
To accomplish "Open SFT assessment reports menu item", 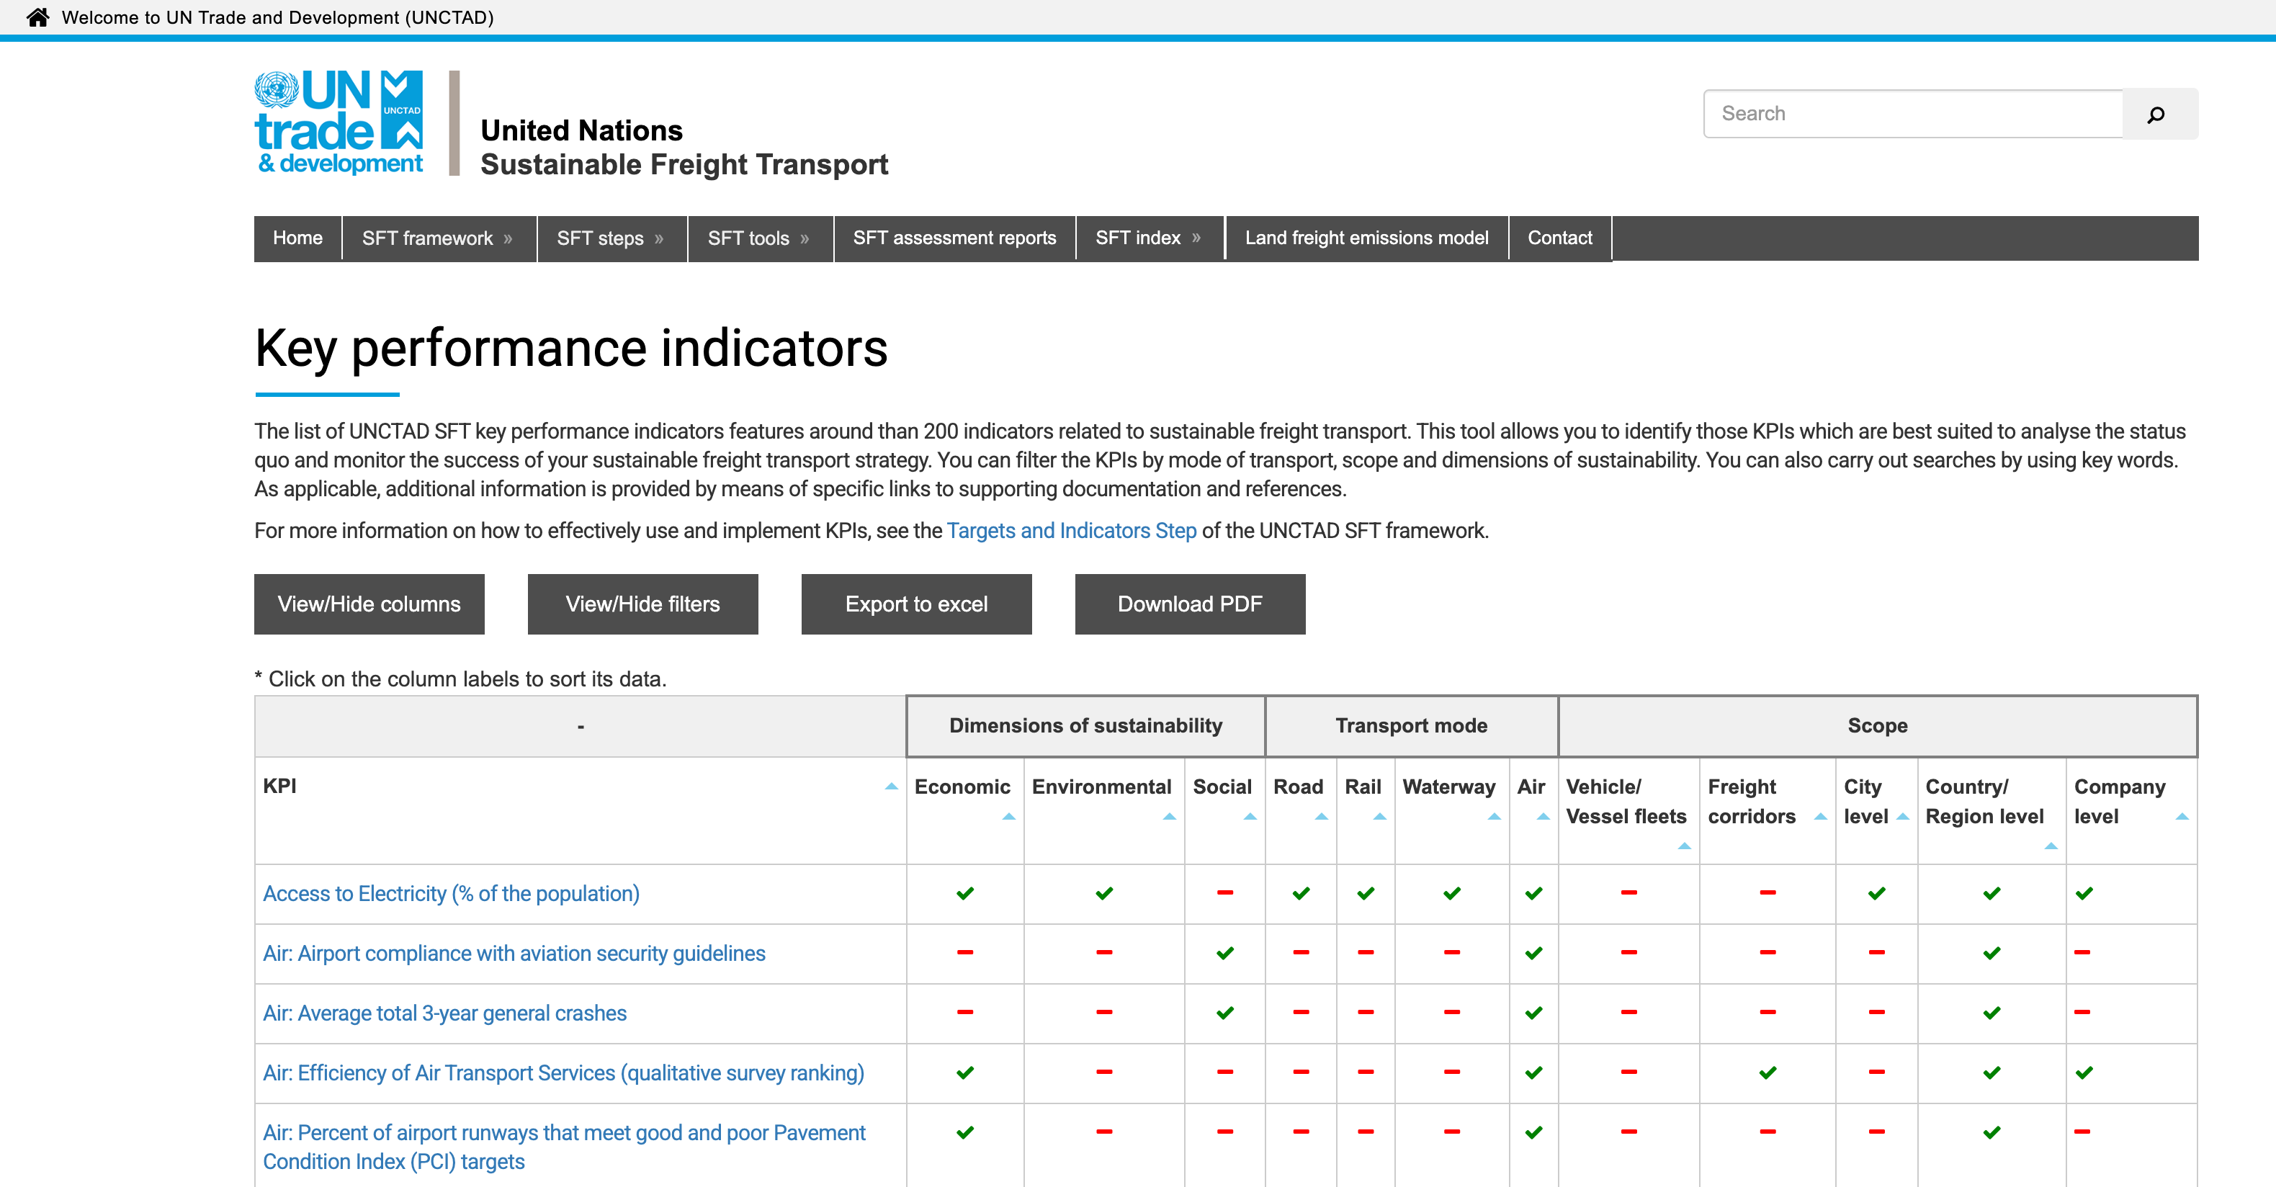I will point(954,238).
